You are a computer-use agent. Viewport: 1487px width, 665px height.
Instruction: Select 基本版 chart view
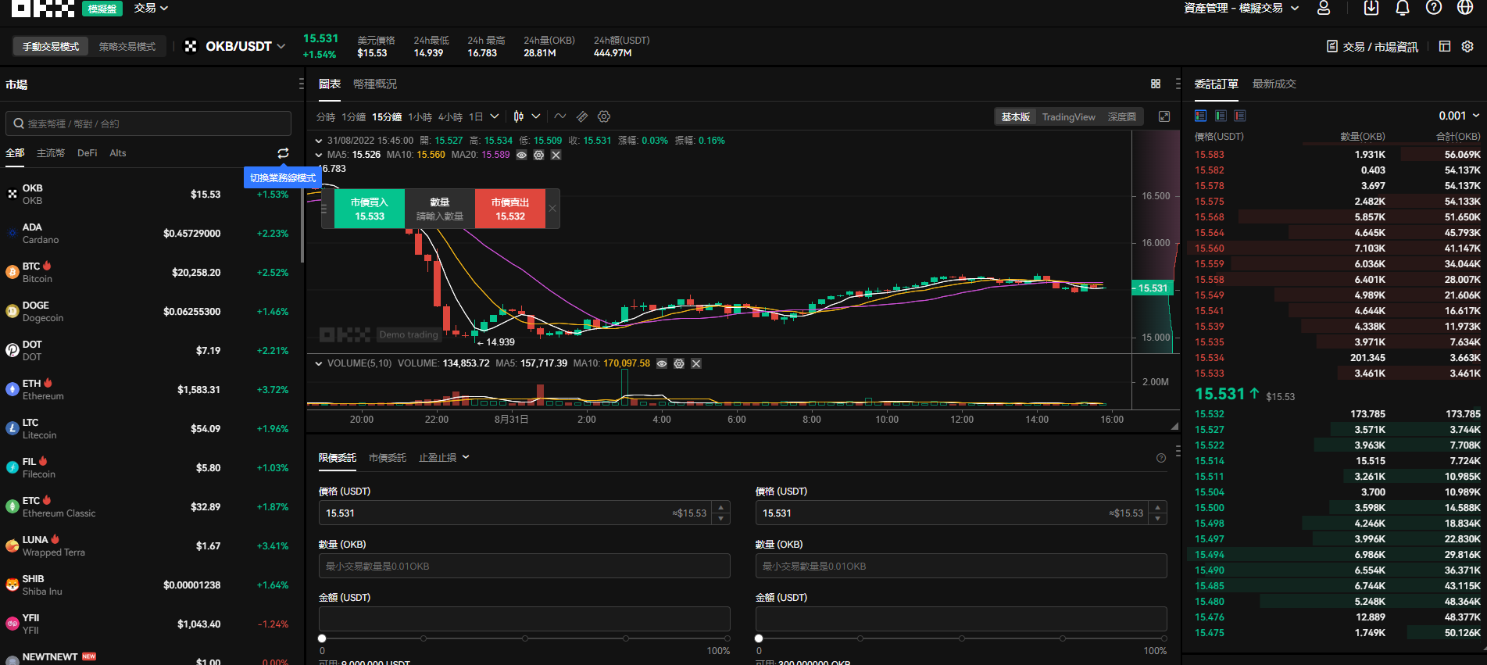(x=1016, y=116)
